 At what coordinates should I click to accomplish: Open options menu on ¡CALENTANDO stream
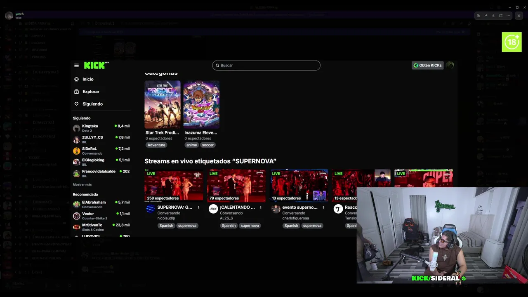pyautogui.click(x=261, y=207)
